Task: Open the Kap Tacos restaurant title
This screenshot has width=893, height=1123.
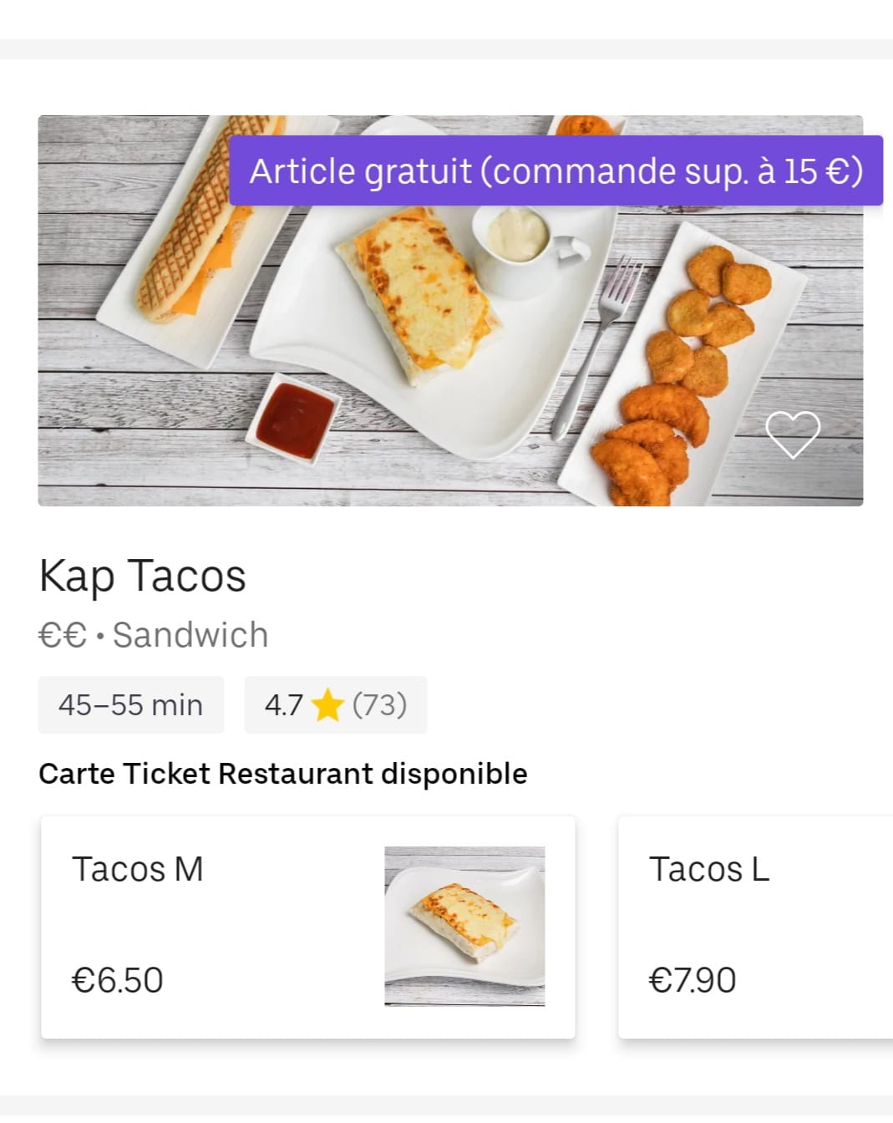Action: click(x=143, y=577)
